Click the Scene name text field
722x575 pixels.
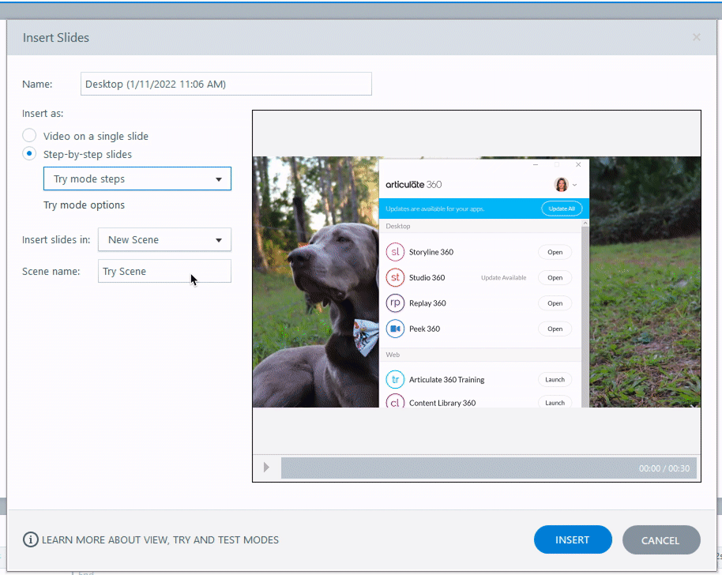(x=164, y=272)
